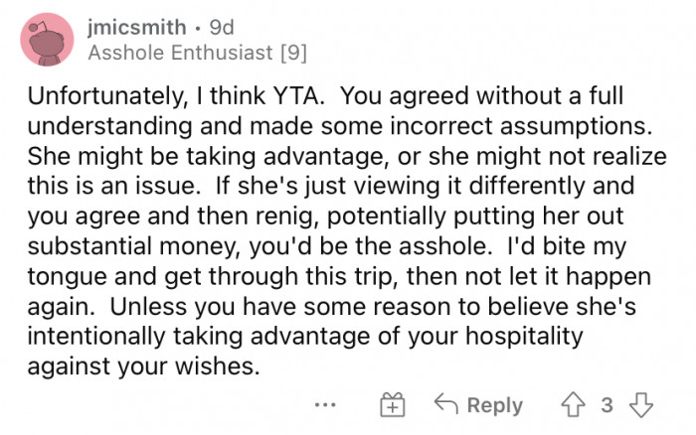Give an award using the gift icon
Image resolution: width=696 pixels, height=435 pixels.
392,405
